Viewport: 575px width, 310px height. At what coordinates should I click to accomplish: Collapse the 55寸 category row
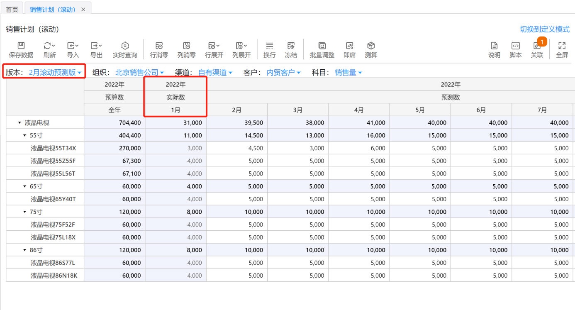(25, 136)
